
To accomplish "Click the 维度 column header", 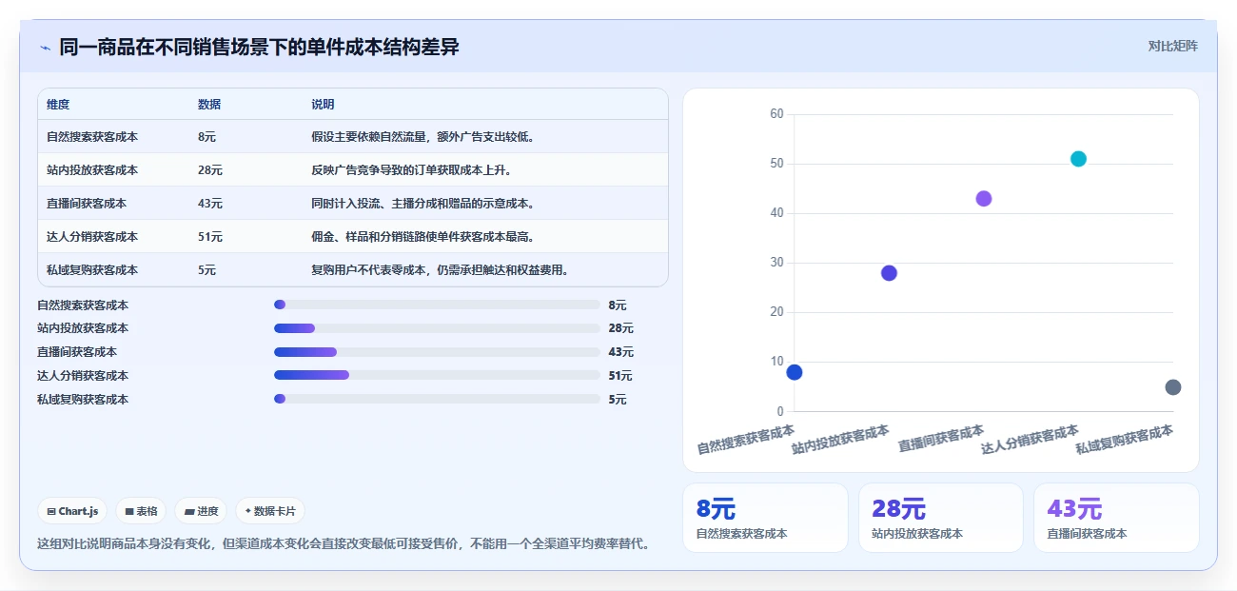I will (58, 105).
